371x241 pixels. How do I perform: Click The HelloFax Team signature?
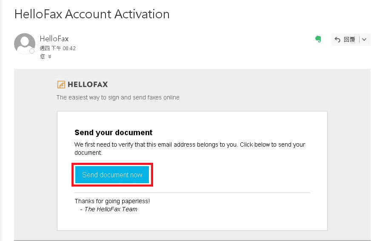coord(111,209)
